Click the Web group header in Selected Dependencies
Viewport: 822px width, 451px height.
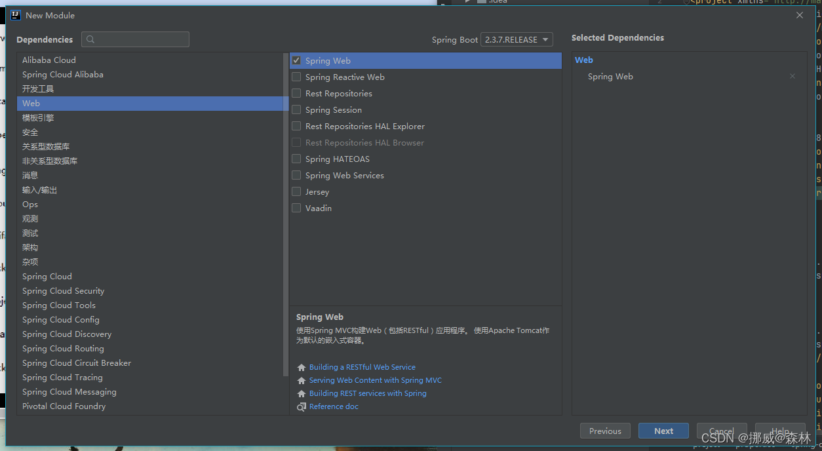pyautogui.click(x=584, y=60)
